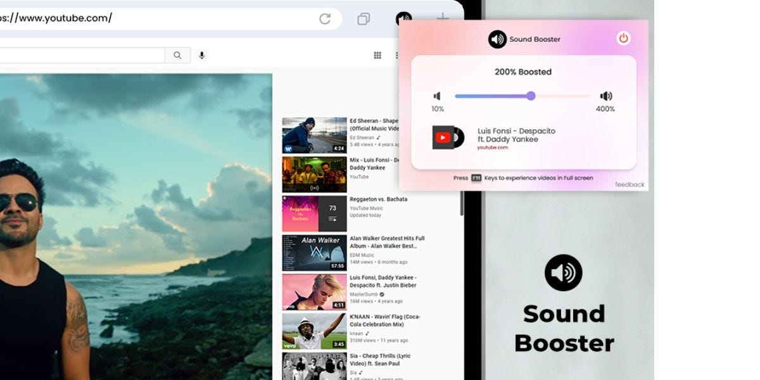Click the maximum volume speaker icon near 400%
The width and height of the screenshot is (760, 380).
pos(606,96)
